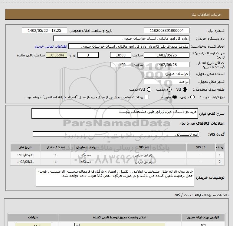This screenshot has width=233, height=226.
Task: Click the request creator field علیرضا مهدوی یکتا
Action: tap(129, 46)
